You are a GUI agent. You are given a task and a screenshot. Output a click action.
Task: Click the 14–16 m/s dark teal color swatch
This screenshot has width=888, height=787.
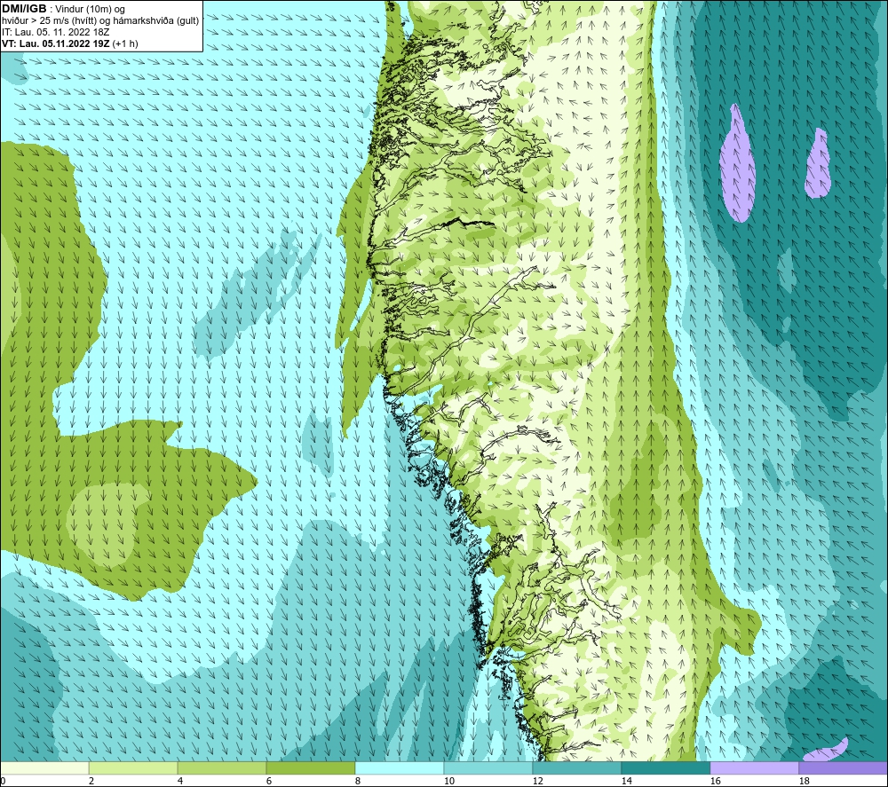(x=666, y=767)
